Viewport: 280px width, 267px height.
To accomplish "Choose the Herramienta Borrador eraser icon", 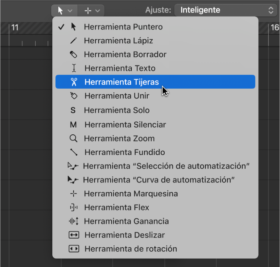I will click(74, 55).
